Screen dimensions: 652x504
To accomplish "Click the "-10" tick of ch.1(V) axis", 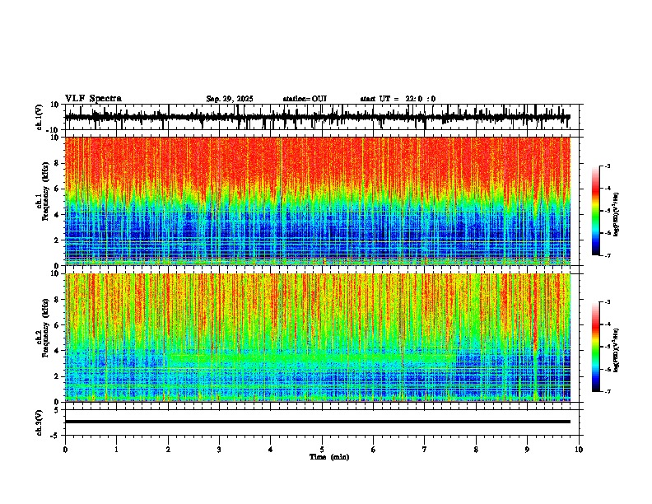I will click(54, 130).
